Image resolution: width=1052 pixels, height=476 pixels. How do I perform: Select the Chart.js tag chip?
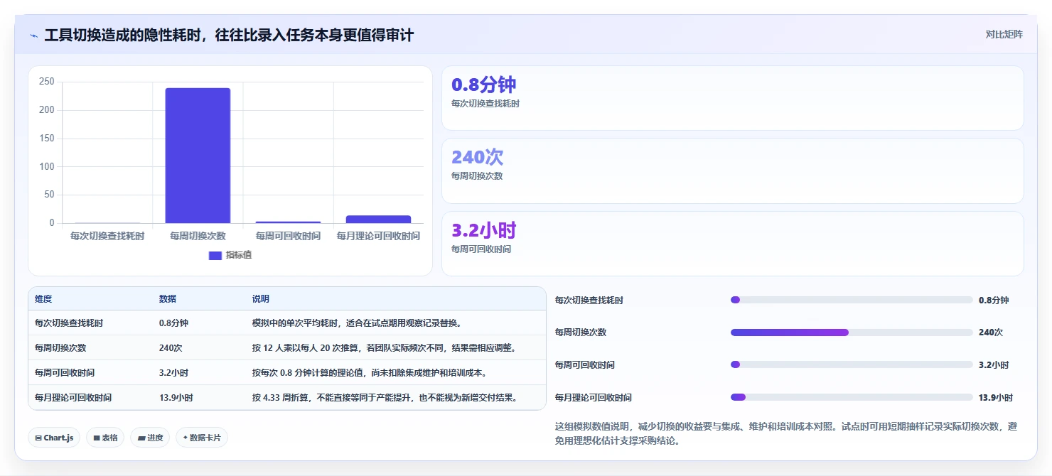tap(54, 438)
